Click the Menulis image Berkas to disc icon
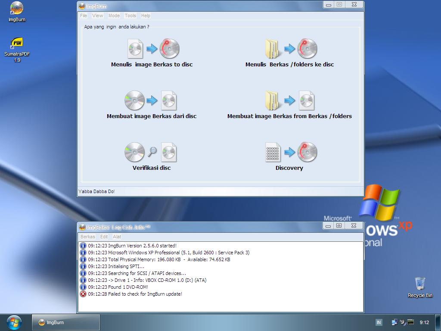The image size is (441, 331). (153, 49)
